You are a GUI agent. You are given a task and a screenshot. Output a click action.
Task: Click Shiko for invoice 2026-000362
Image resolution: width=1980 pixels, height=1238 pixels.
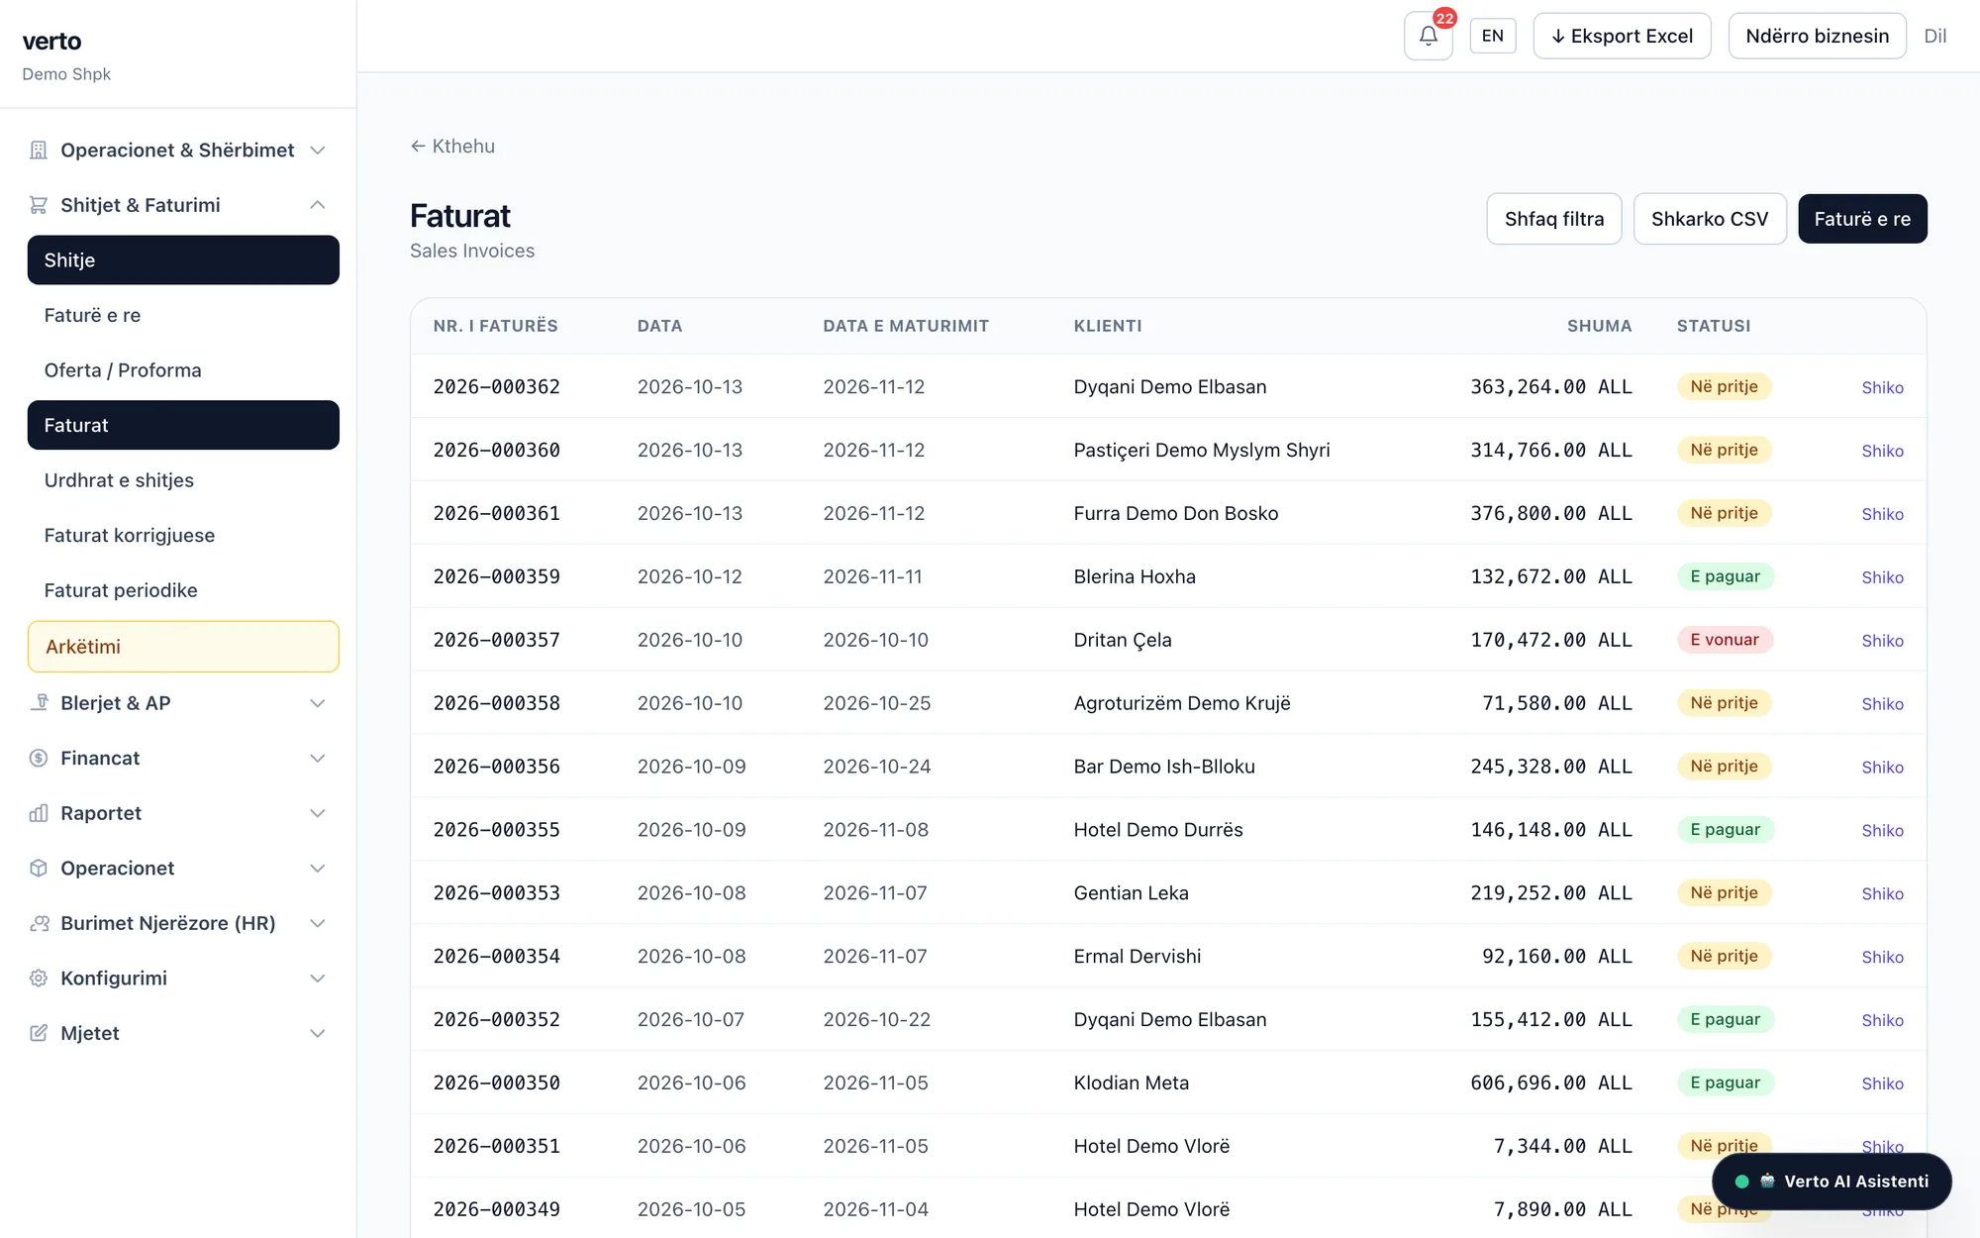pos(1882,387)
